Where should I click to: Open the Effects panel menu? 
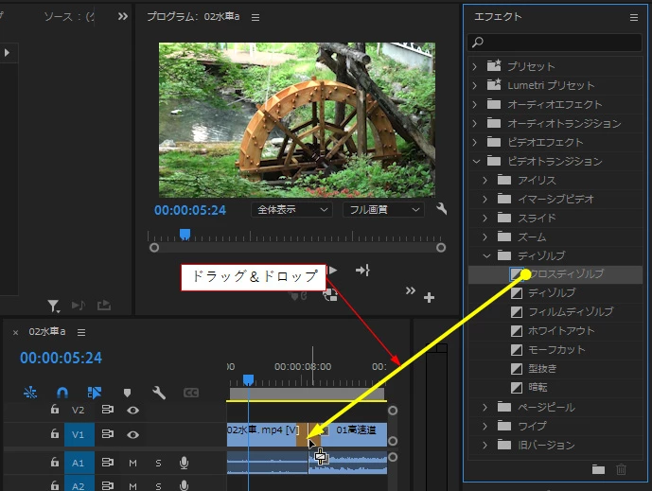click(x=634, y=17)
